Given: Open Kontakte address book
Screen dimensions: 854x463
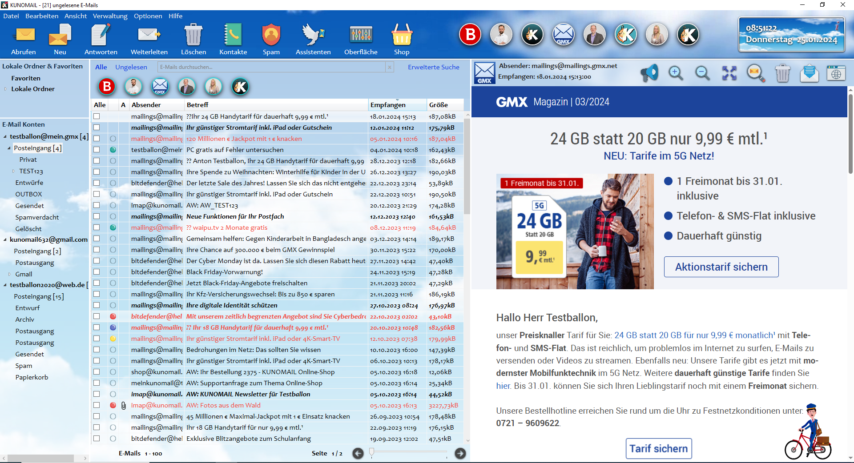Looking at the screenshot, I should 233,40.
